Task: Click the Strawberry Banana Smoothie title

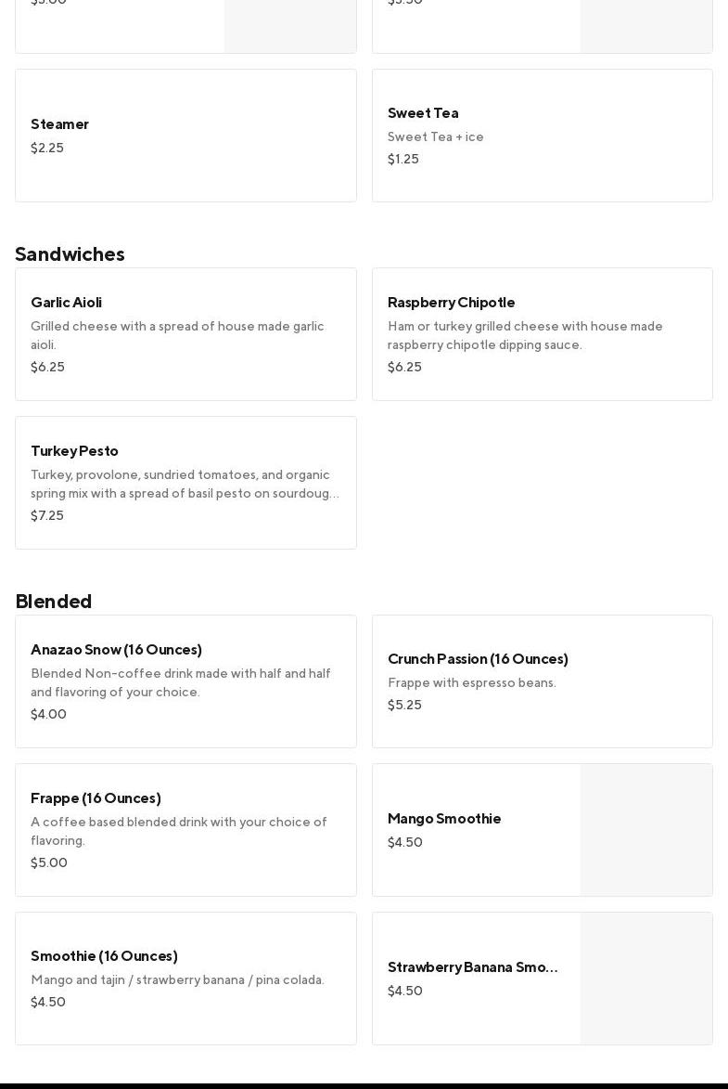Action: tap(473, 967)
